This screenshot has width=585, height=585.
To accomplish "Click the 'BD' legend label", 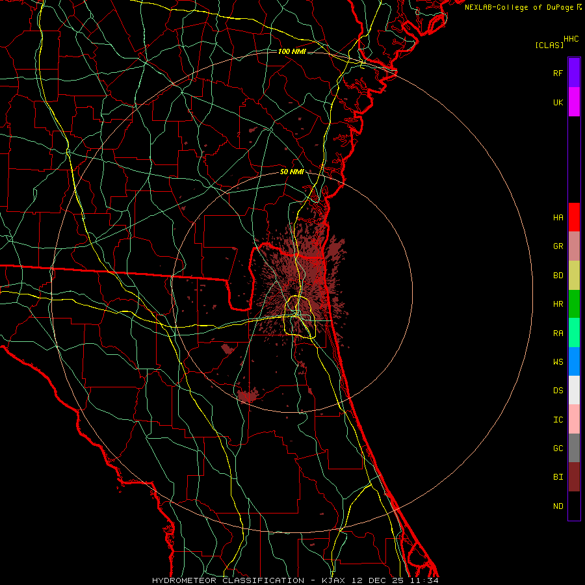I will pos(558,276).
